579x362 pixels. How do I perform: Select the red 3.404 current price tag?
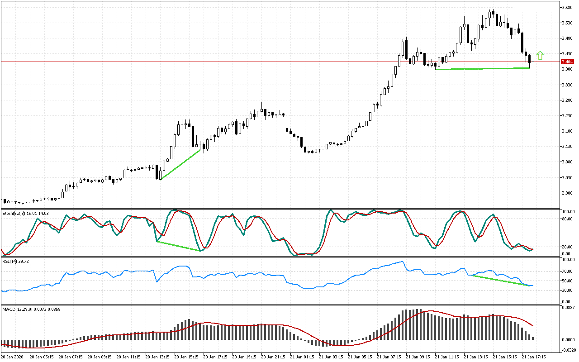pyautogui.click(x=567, y=62)
